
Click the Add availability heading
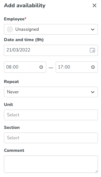click(25, 6)
